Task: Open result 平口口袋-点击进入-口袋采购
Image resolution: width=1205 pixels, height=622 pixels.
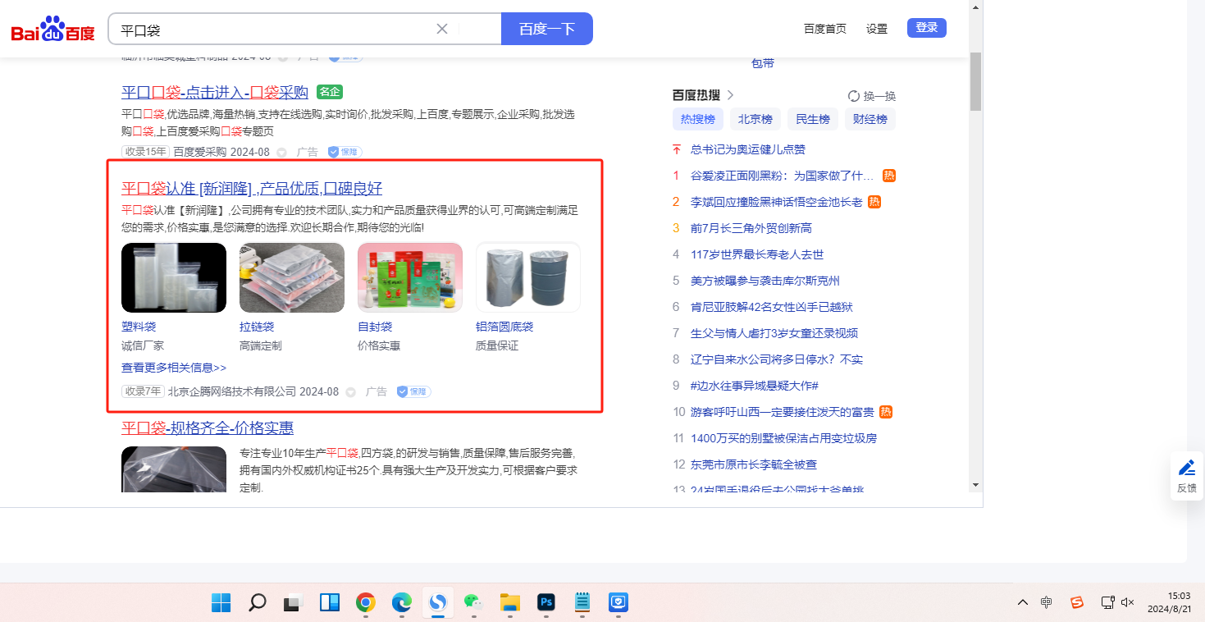Action: 215,92
